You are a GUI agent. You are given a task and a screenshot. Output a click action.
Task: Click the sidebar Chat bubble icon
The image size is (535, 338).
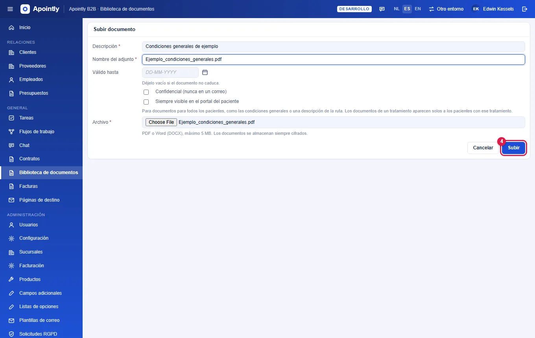pos(11,145)
